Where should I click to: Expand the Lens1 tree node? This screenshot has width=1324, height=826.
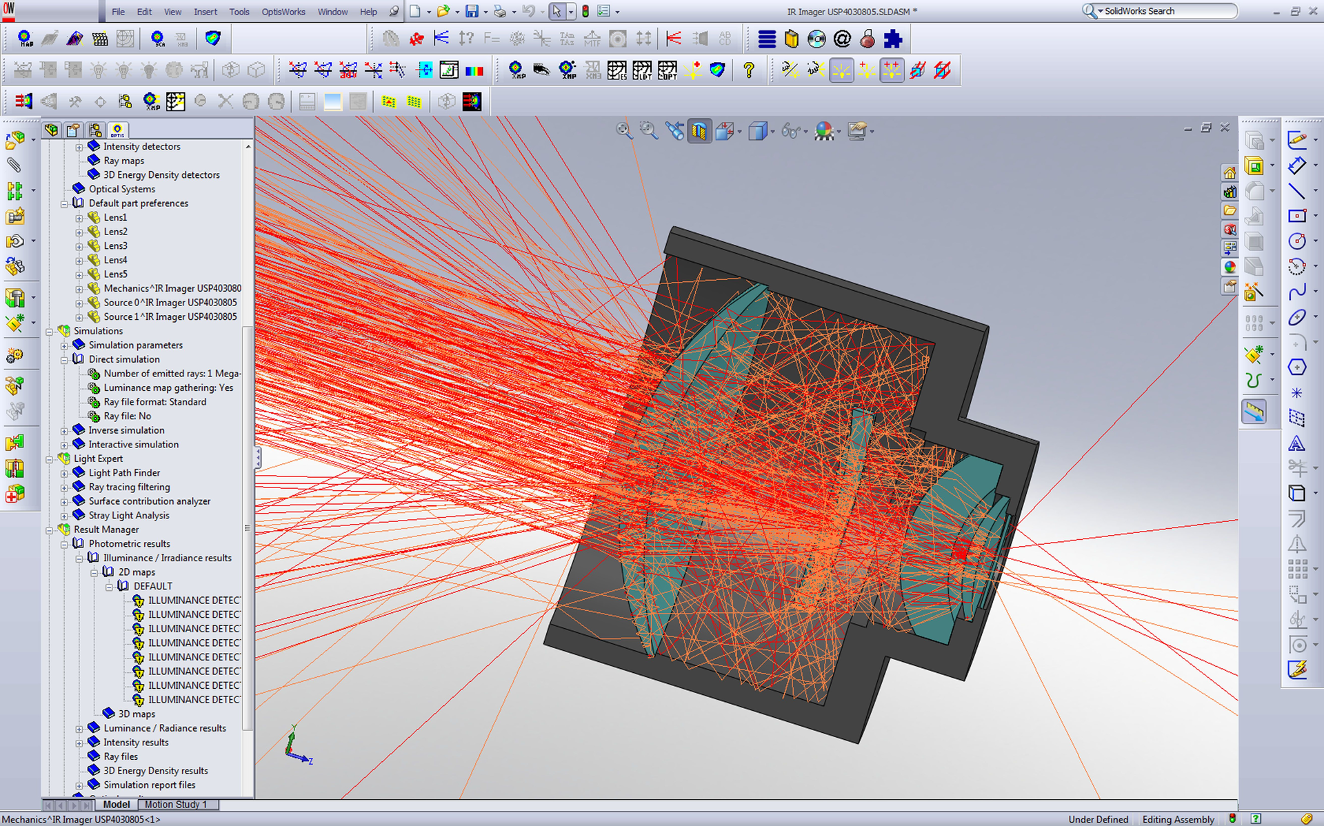(80, 217)
